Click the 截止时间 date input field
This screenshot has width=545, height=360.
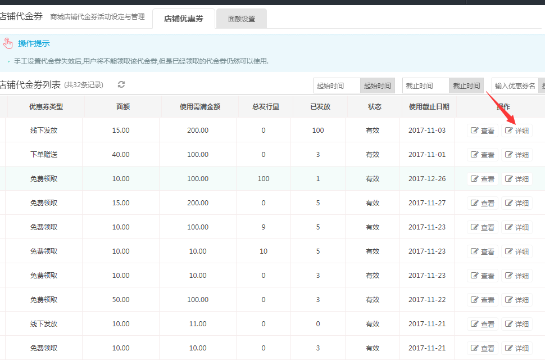425,85
